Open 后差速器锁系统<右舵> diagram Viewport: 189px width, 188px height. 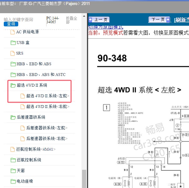pos(47,138)
